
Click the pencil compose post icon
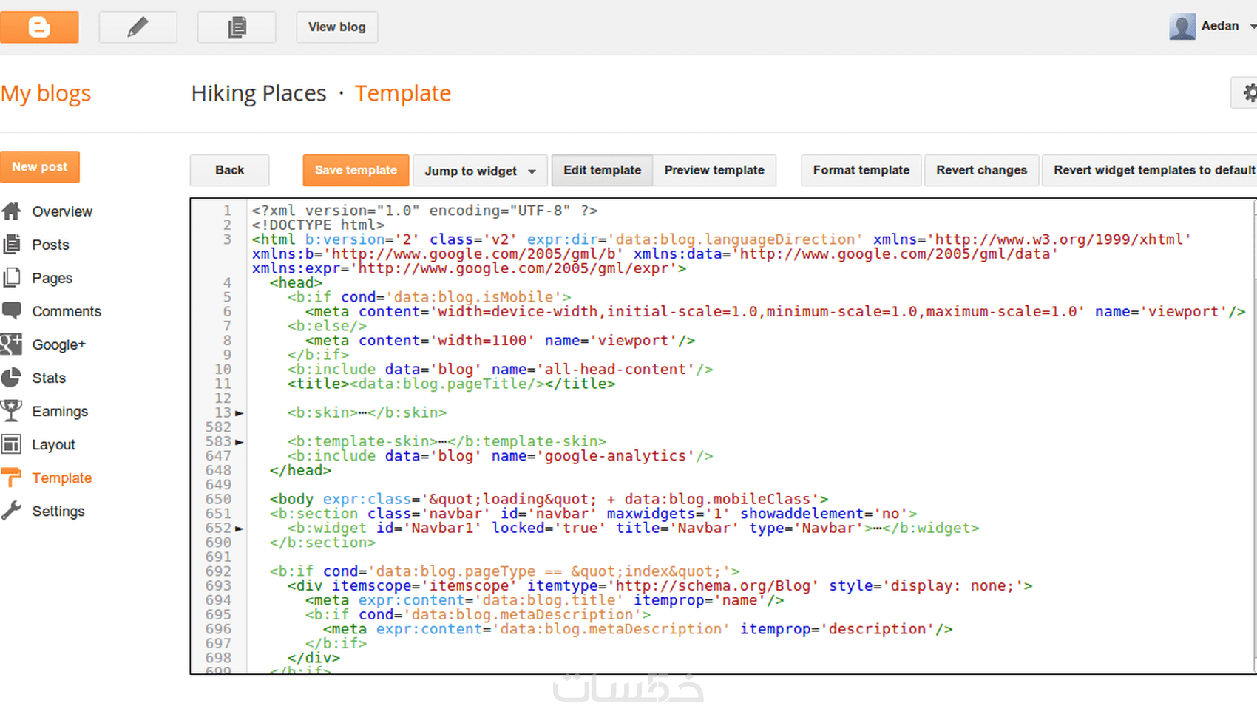click(x=138, y=27)
